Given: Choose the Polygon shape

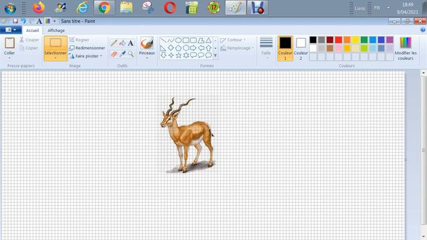Looking at the screenshot, I should pos(201,41).
